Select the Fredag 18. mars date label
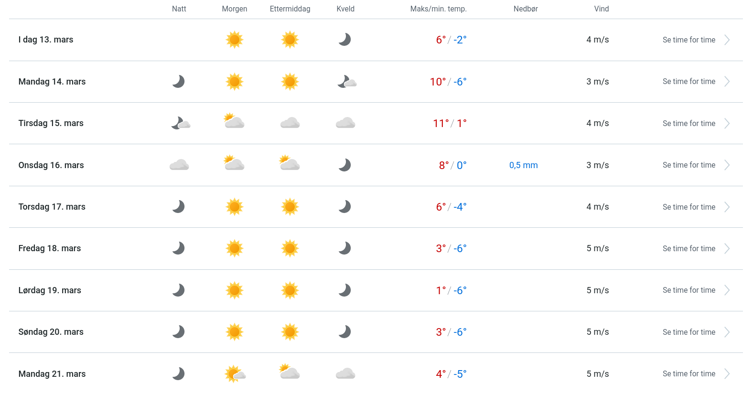Screen dimensions: 752x394 tap(50, 248)
